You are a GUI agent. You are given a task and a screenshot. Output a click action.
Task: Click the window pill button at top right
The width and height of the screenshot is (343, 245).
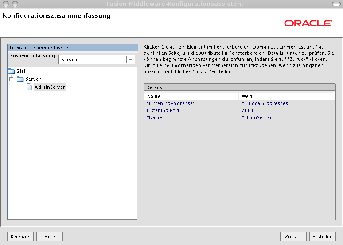336,4
